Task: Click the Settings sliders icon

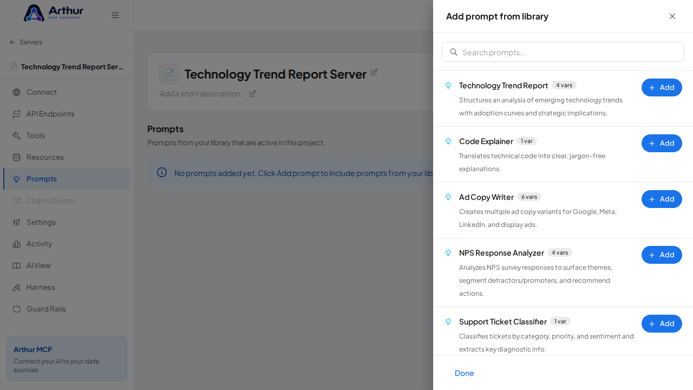Action: (17, 222)
